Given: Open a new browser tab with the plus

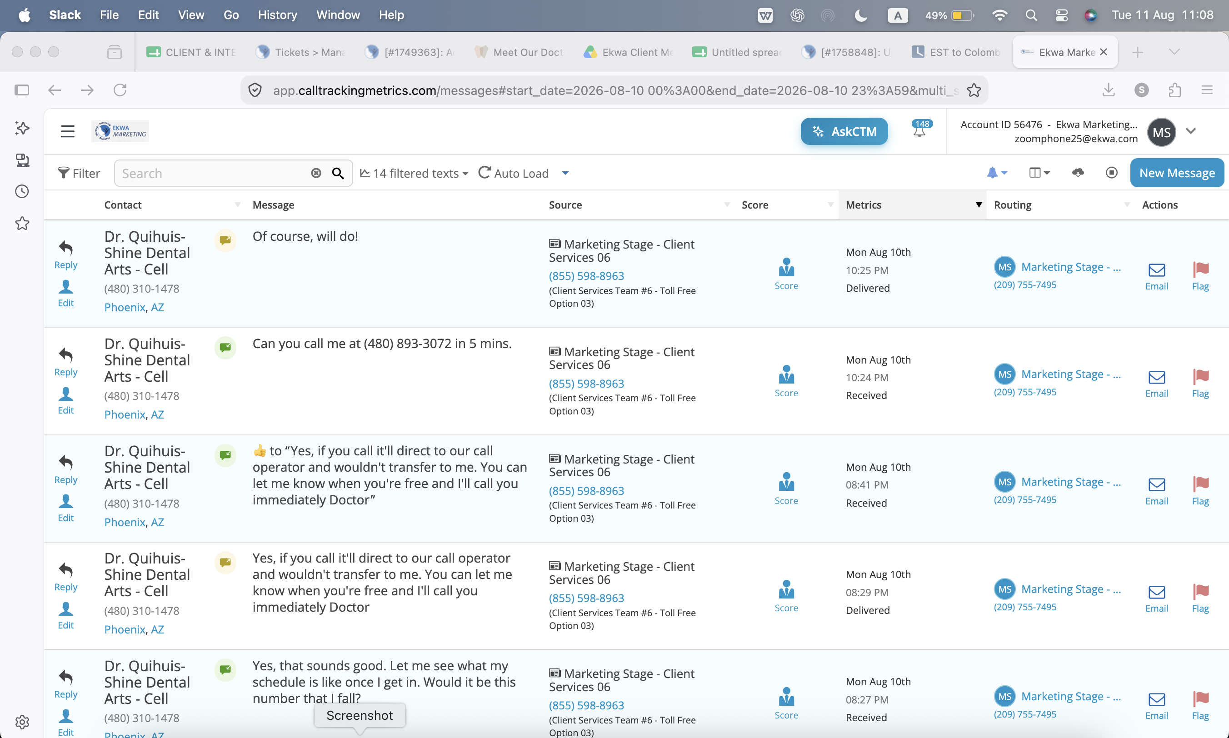Looking at the screenshot, I should pyautogui.click(x=1138, y=52).
